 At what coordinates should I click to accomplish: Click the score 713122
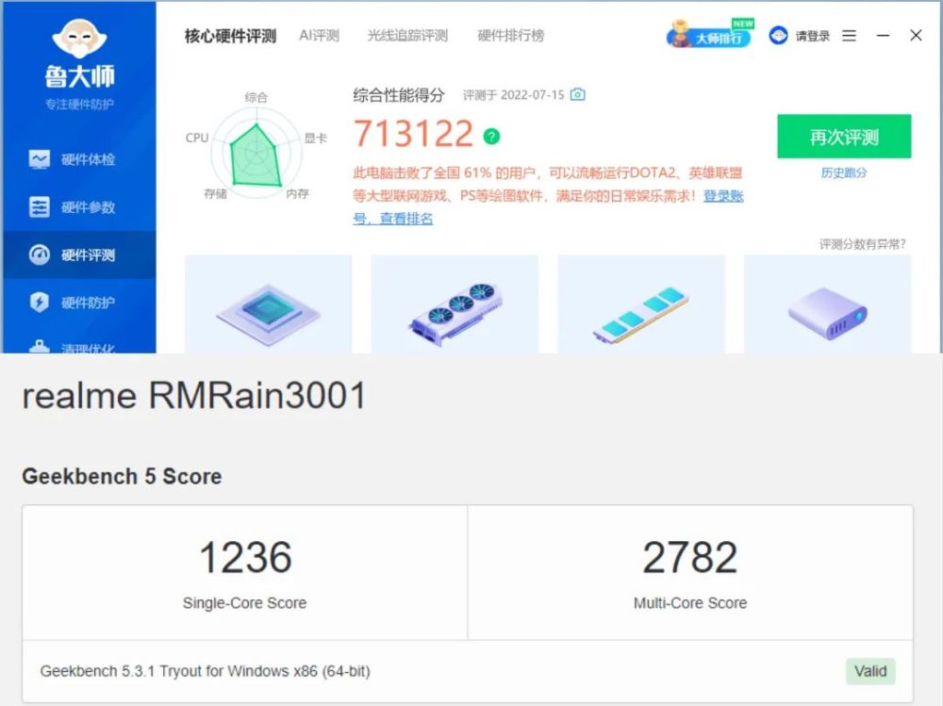[x=413, y=133]
